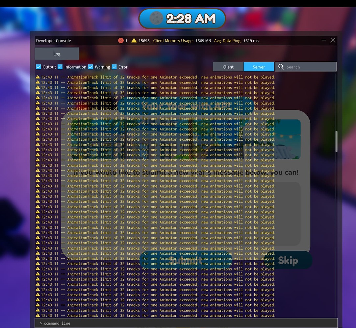Click the command line input
This screenshot has width=356, height=328.
point(186,323)
